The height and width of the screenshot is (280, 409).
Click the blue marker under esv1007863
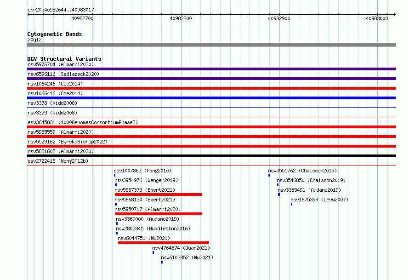tap(114, 175)
